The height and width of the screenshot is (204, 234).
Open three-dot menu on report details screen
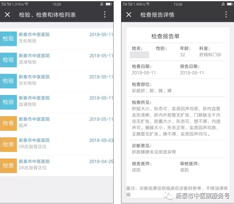(226, 15)
